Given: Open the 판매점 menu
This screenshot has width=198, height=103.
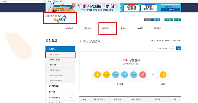Looking at the screenshot, I should coord(123,29).
